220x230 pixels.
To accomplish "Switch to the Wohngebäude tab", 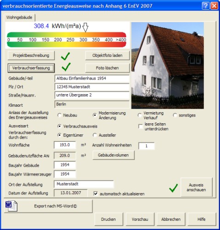I will pyautogui.click(x=19, y=18).
